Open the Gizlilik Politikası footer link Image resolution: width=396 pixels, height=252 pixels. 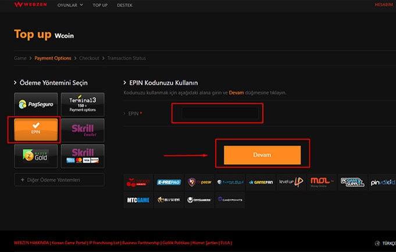tap(176, 243)
